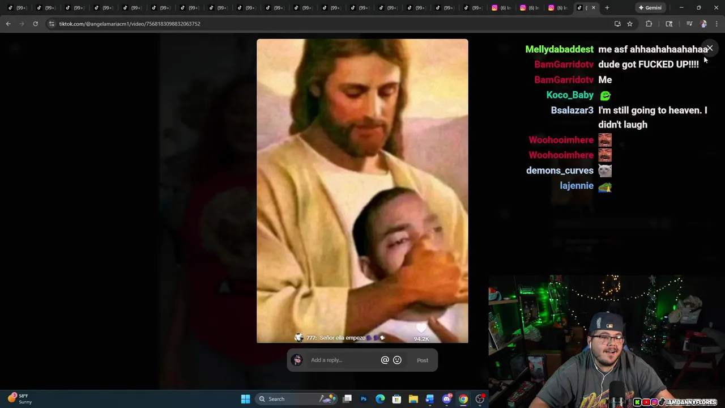Like the video with the heart icon

point(421,329)
